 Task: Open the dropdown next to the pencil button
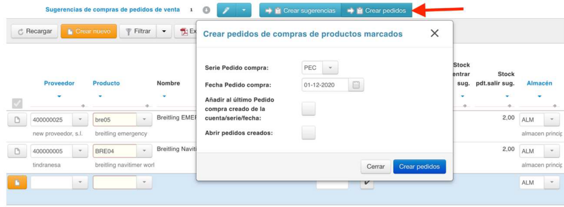244,10
